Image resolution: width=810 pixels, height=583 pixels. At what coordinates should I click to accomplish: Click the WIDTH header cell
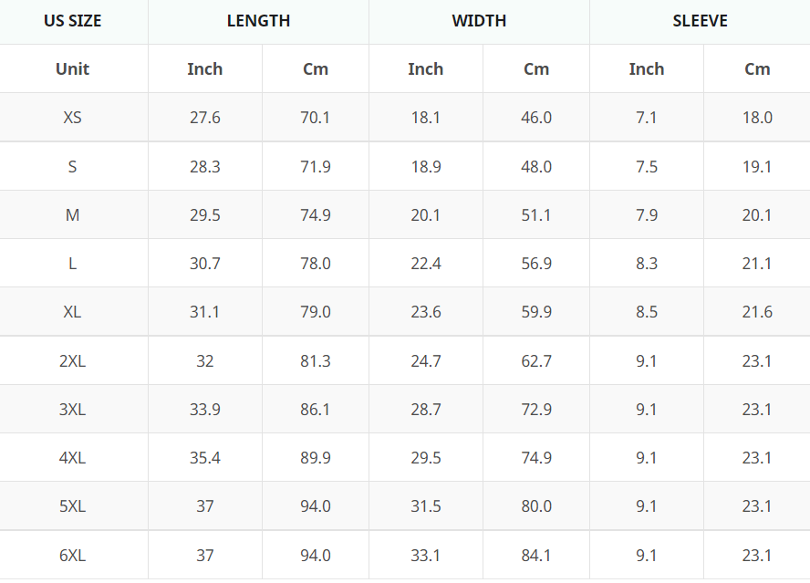[479, 21]
